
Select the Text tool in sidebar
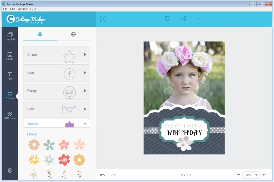(10, 76)
